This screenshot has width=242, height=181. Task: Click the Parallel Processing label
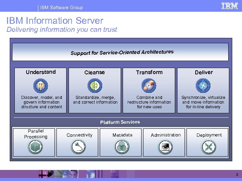36,134
